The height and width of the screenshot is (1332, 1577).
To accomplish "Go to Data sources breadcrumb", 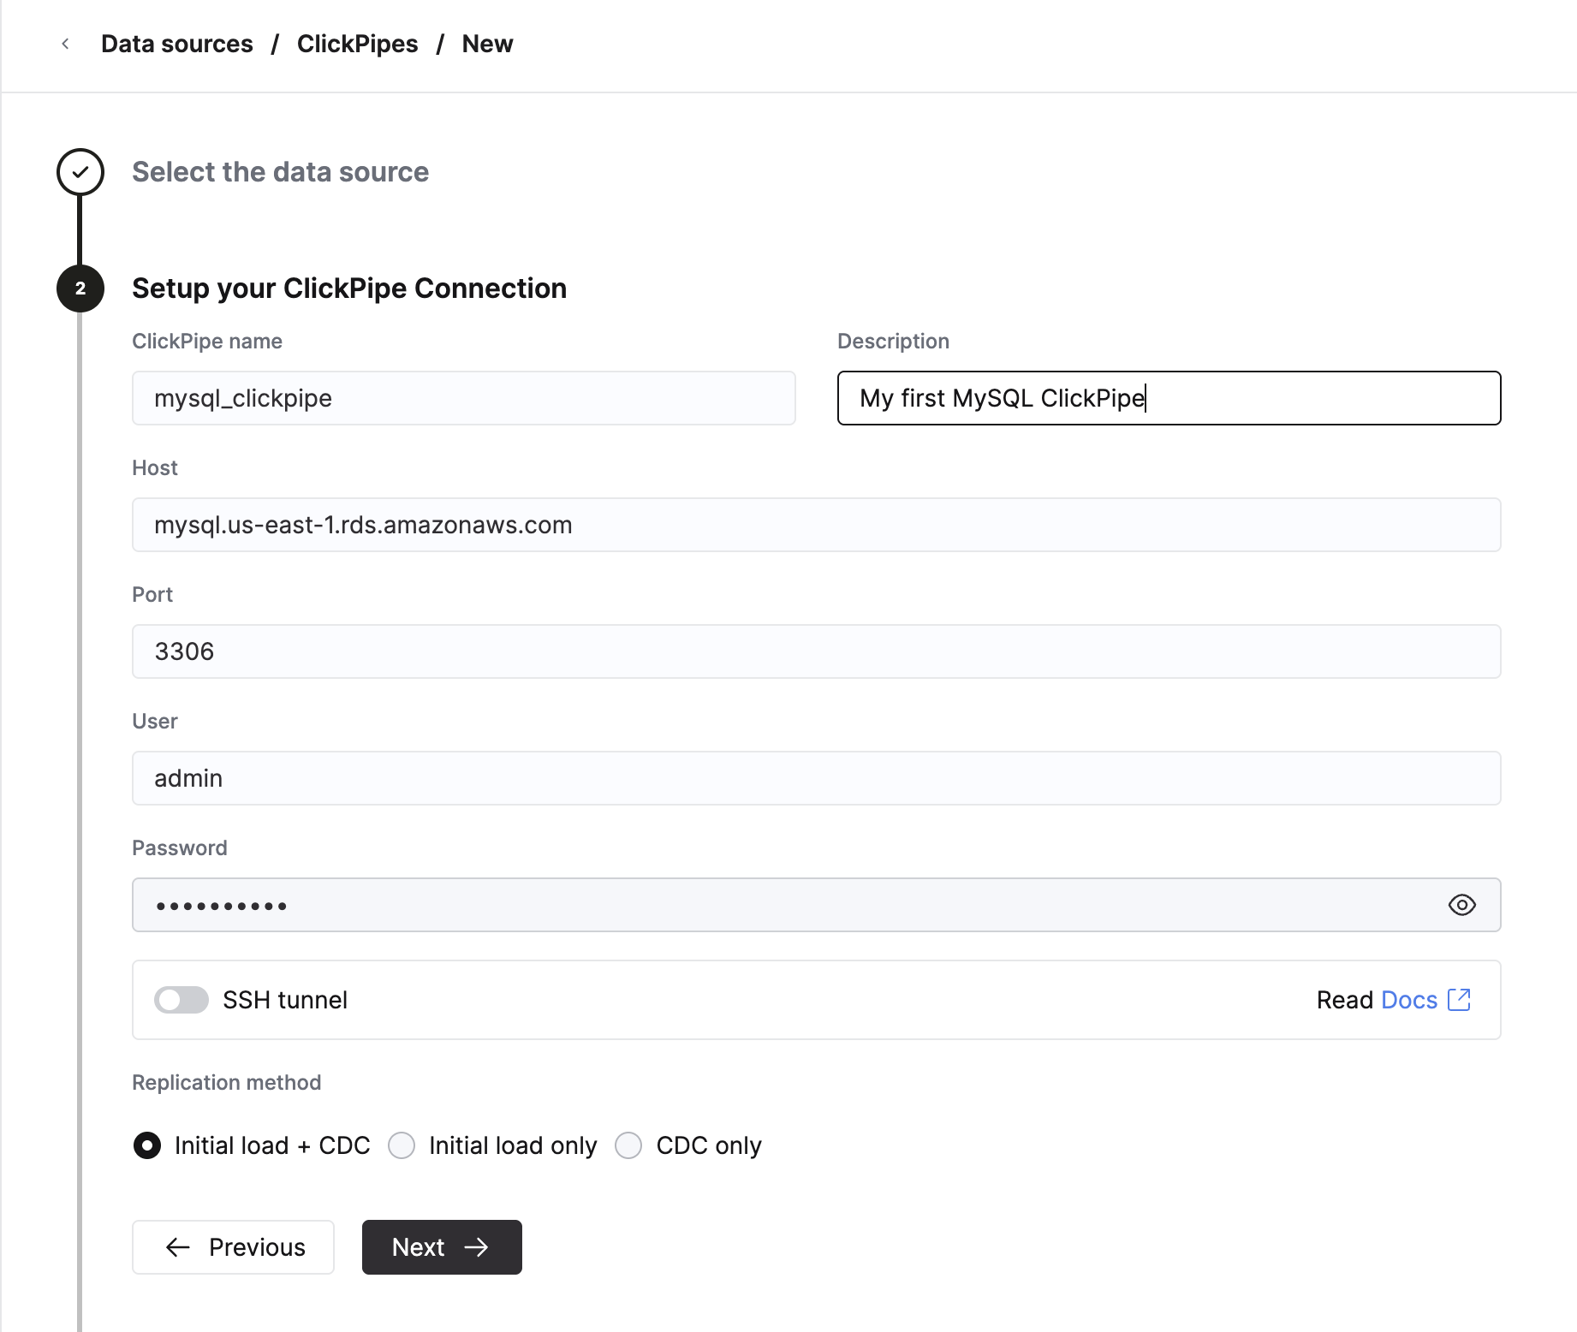I will coord(177,44).
